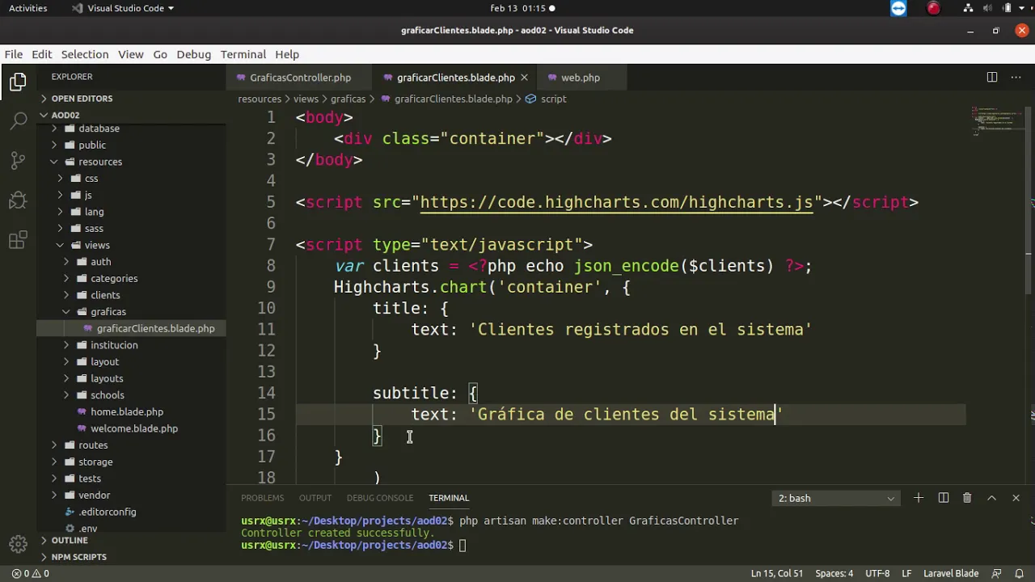Screen dimensions: 1035x582
Task: Show the OUTPUT panel tab
Action: point(315,498)
